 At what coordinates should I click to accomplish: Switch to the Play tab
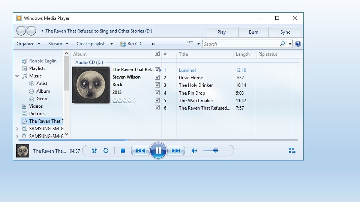tap(222, 32)
